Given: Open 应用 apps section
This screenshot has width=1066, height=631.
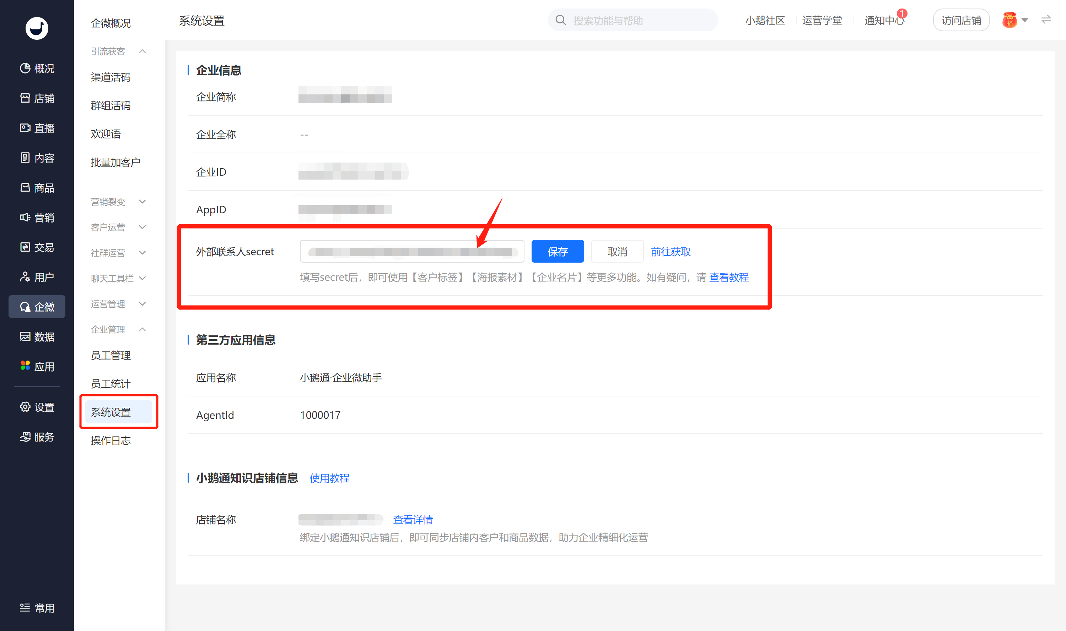Looking at the screenshot, I should tap(37, 366).
